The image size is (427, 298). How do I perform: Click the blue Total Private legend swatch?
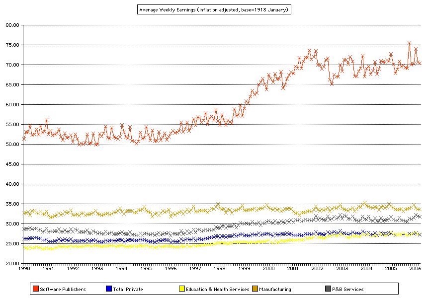pos(109,289)
